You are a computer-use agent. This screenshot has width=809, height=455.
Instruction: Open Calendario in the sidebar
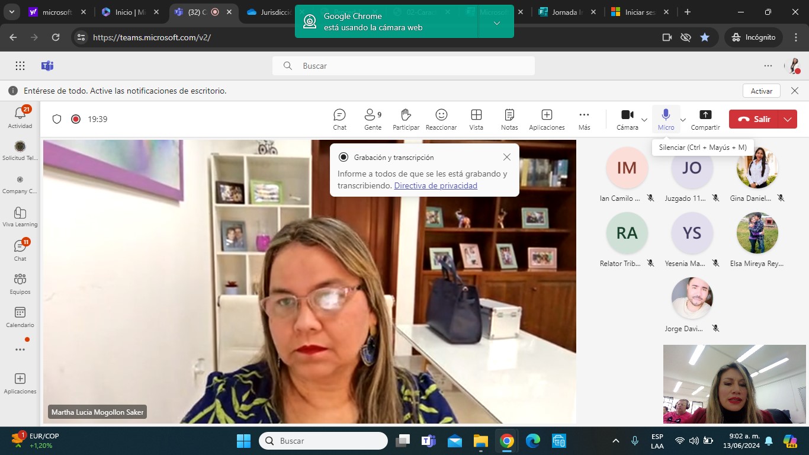[20, 316]
